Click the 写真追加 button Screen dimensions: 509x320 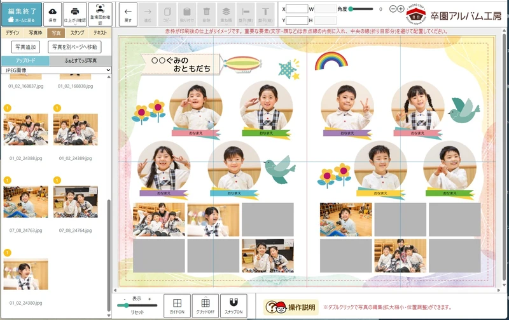tap(25, 47)
